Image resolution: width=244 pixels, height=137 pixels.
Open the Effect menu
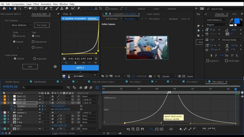(x=36, y=4)
